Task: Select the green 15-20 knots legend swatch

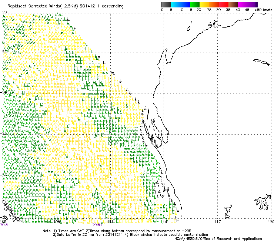Action: pos(195,4)
